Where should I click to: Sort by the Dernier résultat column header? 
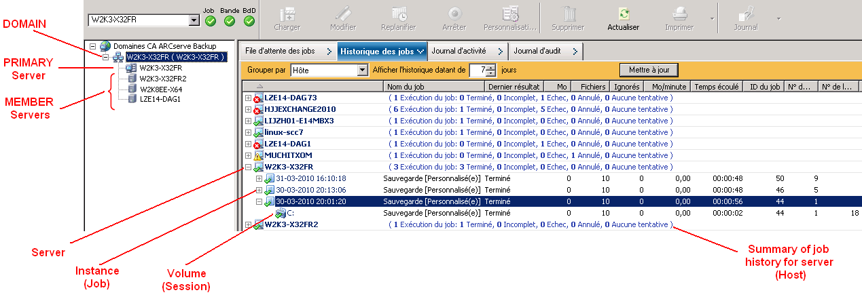[x=514, y=87]
